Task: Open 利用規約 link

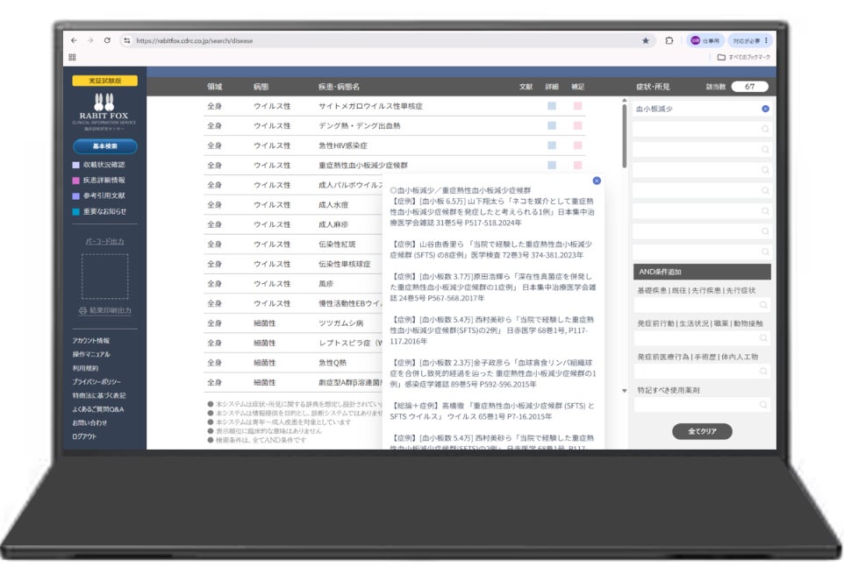Action: (85, 368)
